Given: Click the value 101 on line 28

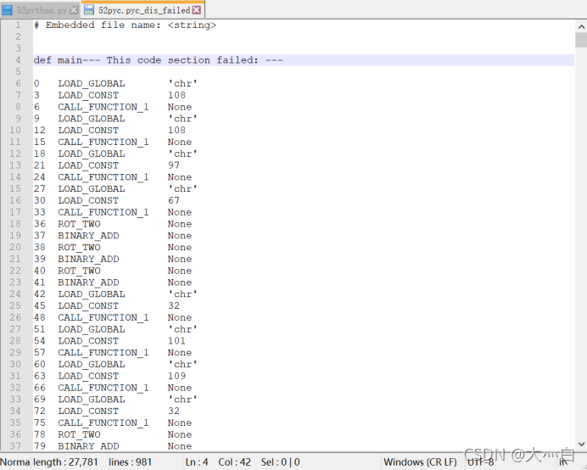Looking at the screenshot, I should [176, 341].
